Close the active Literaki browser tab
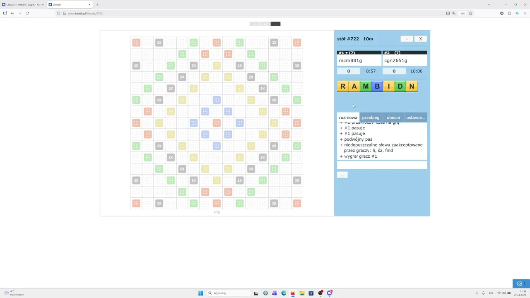This screenshot has height=298, width=530. click(89, 5)
